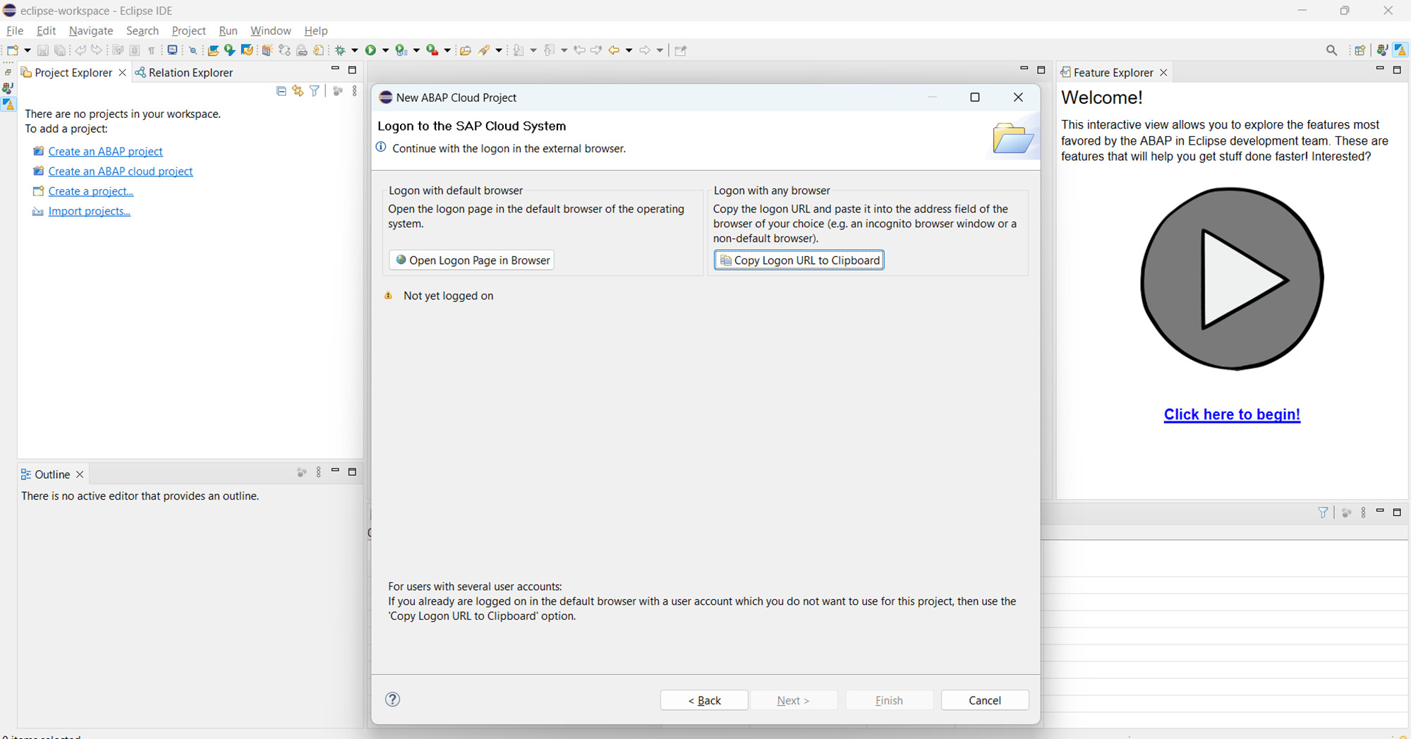Image resolution: width=1411 pixels, height=739 pixels.
Task: Click Copy Logon URL to Clipboard button
Action: (799, 260)
